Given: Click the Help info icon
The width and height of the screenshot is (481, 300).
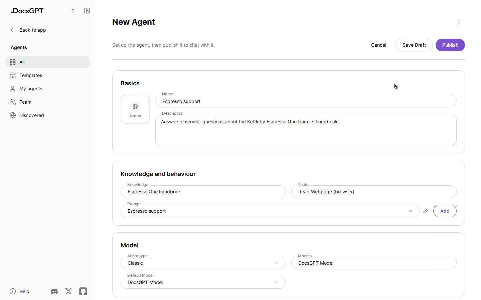Looking at the screenshot, I should 13,291.
